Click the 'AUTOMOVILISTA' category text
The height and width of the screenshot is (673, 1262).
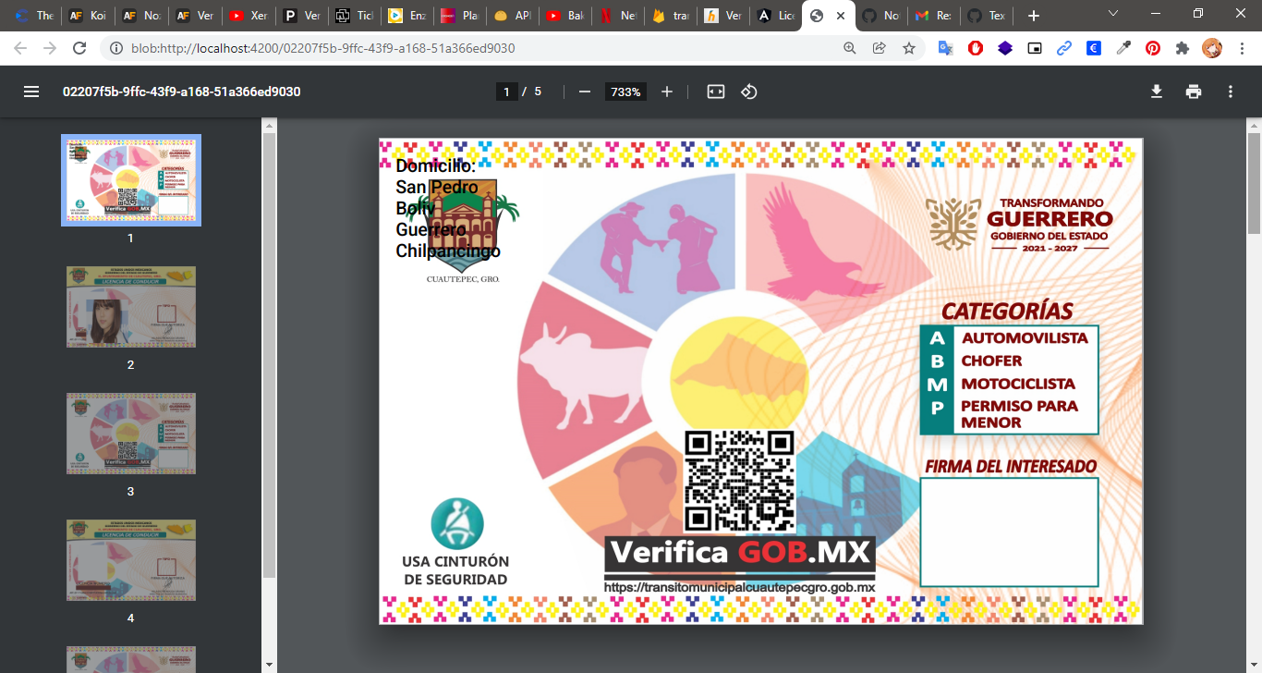pos(1025,338)
